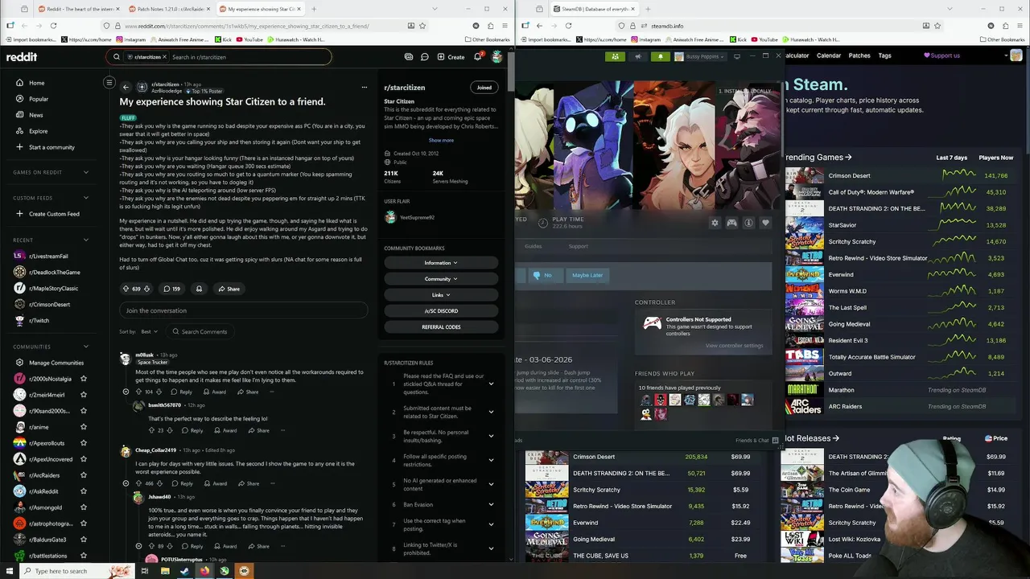Click Crimson Desert in Trending Games
1030x579 pixels.
click(849, 175)
